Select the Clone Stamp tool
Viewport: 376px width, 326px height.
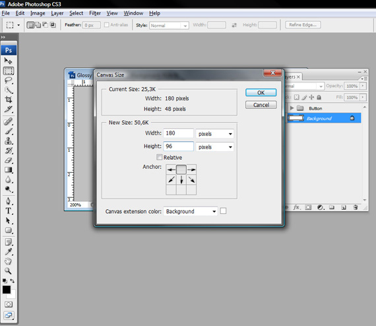click(9, 141)
